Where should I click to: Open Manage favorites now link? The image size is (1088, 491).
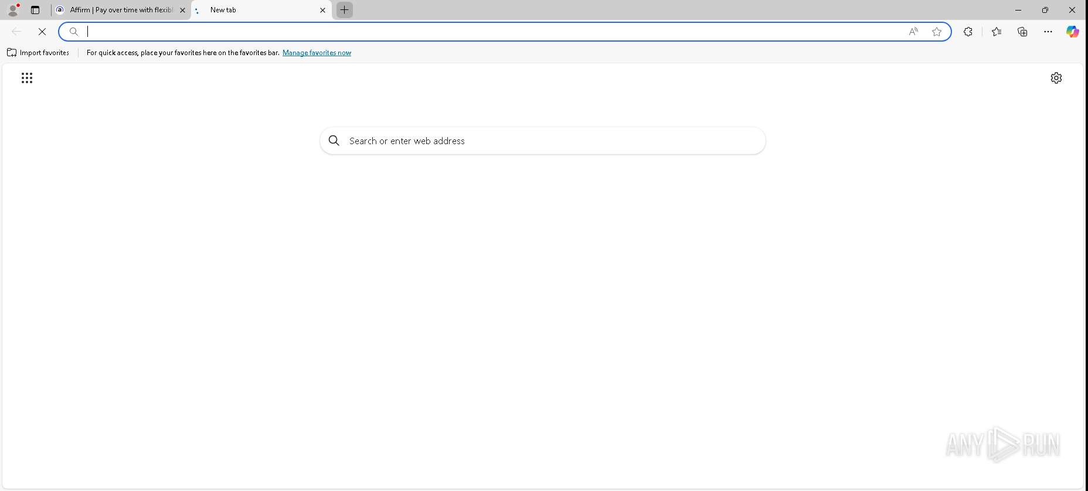click(x=317, y=53)
